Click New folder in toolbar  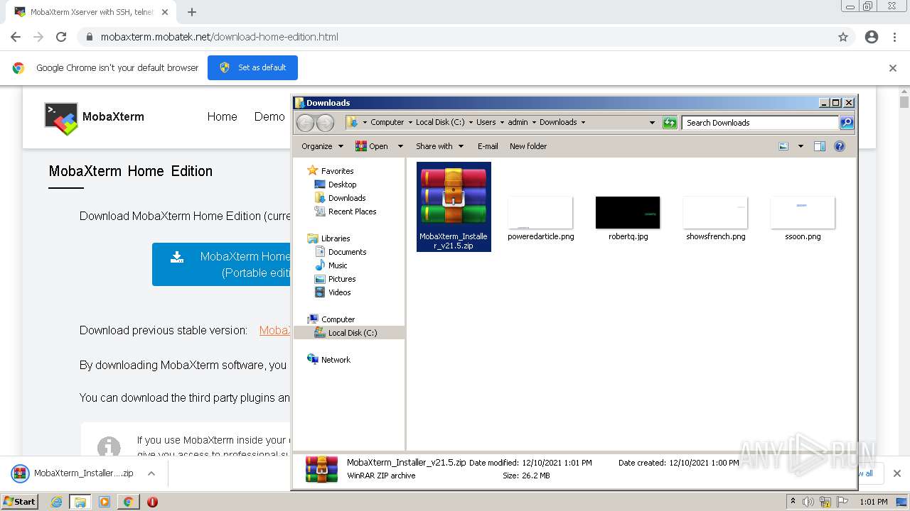[x=528, y=146]
